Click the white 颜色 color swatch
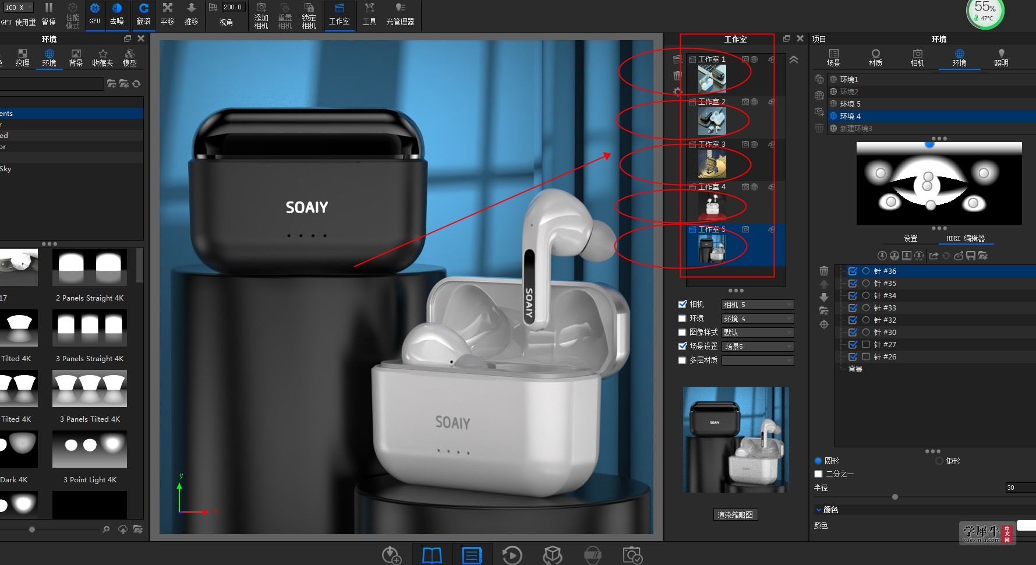The image size is (1036, 565). [1026, 525]
